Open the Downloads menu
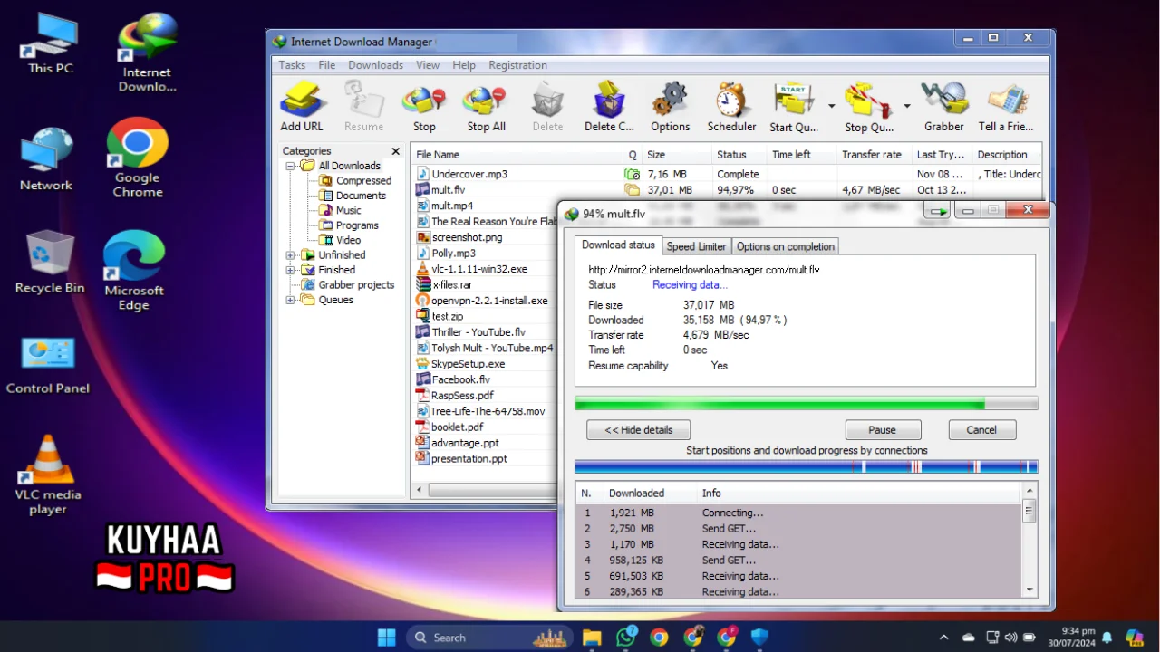The image size is (1160, 652). (375, 65)
